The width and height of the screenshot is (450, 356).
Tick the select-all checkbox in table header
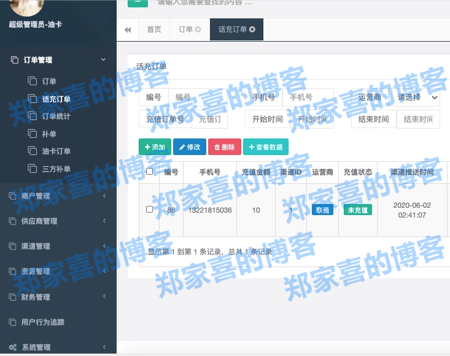pos(150,172)
